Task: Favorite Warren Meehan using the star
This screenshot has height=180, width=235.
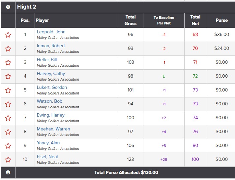Action: tap(8, 132)
